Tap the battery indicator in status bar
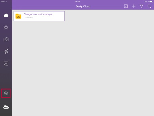154x116 pixels. (151, 2)
